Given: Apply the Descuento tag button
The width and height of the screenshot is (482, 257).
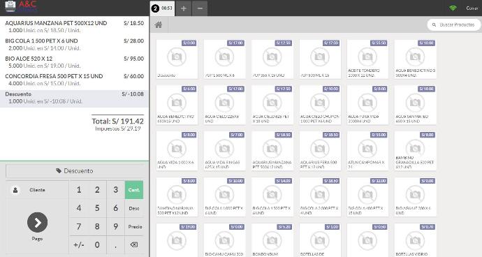Looking at the screenshot, I should click(75, 171).
